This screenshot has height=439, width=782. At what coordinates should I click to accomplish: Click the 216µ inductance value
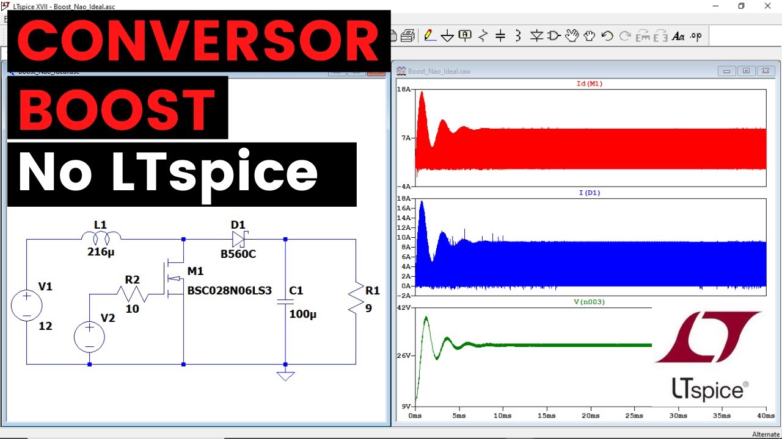pos(101,252)
